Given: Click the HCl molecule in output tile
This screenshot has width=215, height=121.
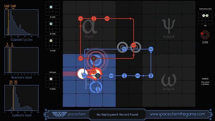Looking at the screenshot, I should [205, 15].
